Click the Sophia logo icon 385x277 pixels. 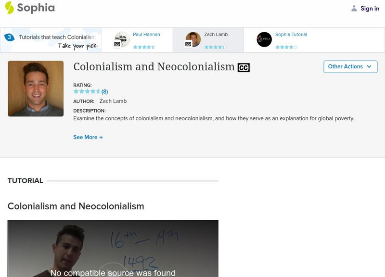pos(9,8)
